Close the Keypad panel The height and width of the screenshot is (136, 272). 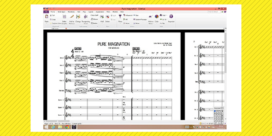[223, 108]
